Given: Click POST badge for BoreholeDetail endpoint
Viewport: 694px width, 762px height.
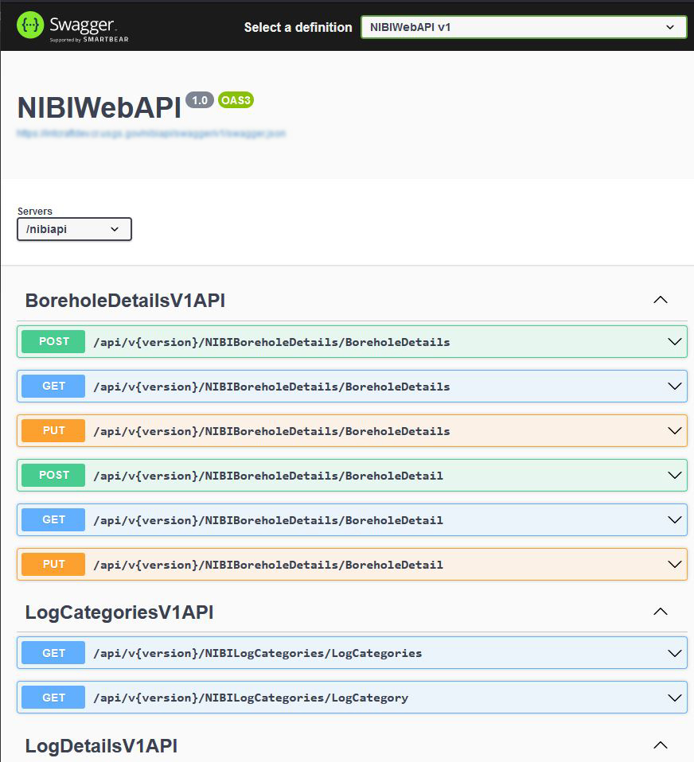Looking at the screenshot, I should 53,476.
